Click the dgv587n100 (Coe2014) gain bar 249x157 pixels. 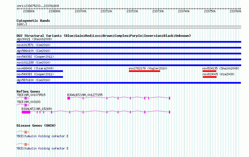click(129, 83)
